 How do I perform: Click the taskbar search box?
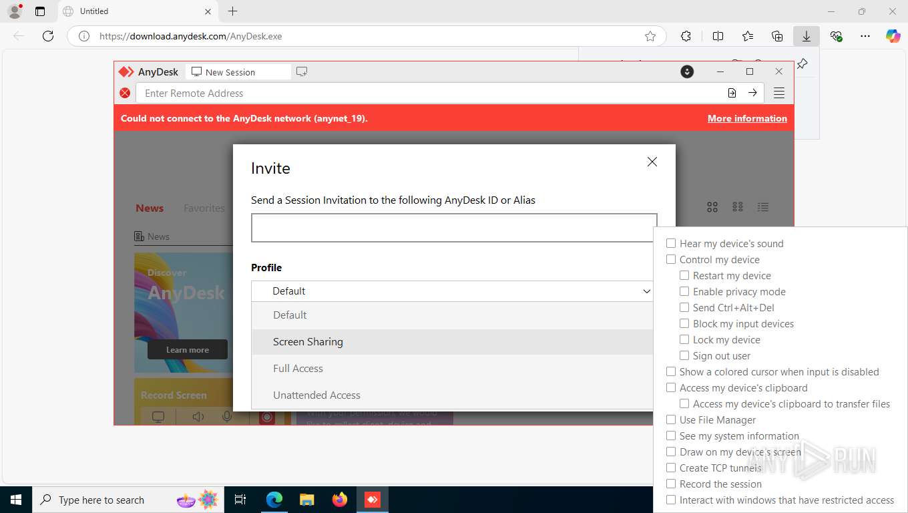(x=128, y=500)
